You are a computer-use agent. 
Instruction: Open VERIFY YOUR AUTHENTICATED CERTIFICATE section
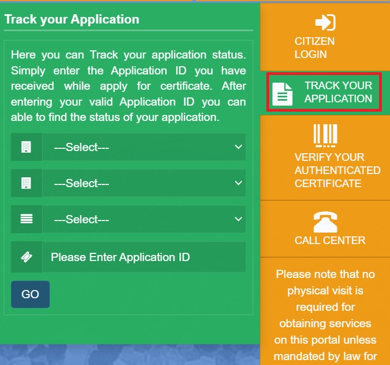pos(325,158)
